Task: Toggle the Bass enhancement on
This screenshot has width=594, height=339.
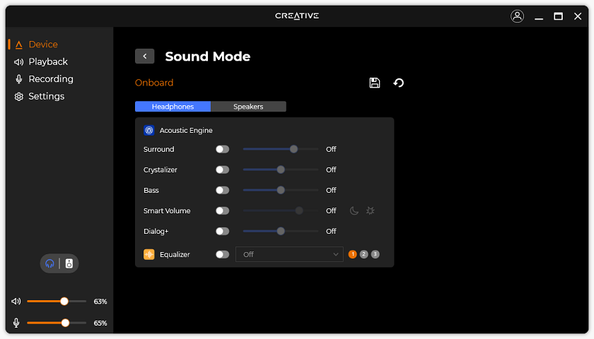Action: point(222,190)
